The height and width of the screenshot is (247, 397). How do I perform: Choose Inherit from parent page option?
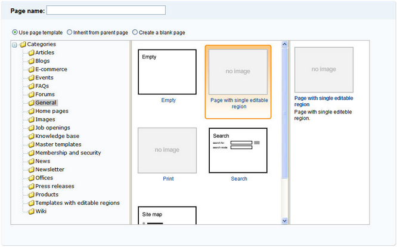(x=69, y=32)
